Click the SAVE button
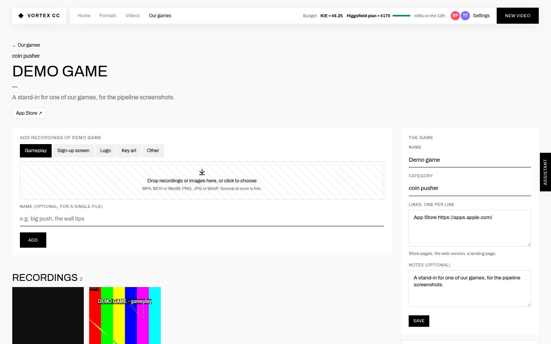Viewport: 551px width, 344px height. click(x=419, y=321)
